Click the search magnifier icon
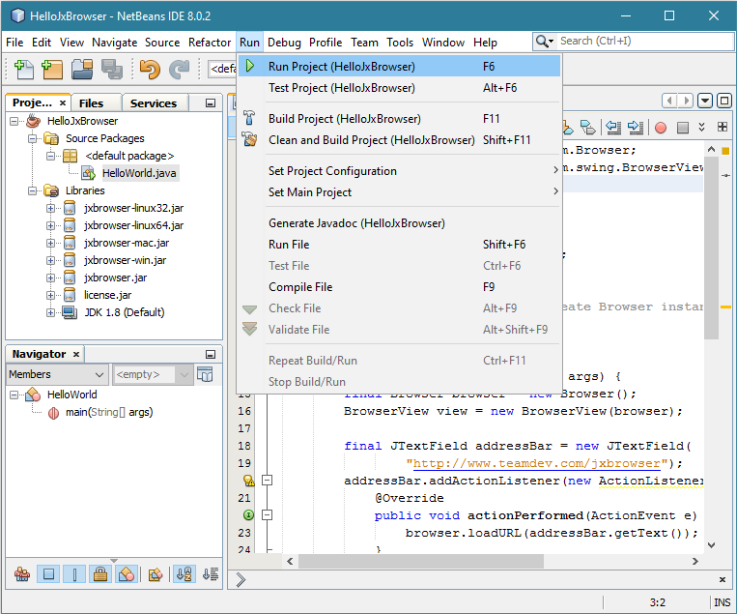Viewport: 737px width, 614px height. [544, 42]
